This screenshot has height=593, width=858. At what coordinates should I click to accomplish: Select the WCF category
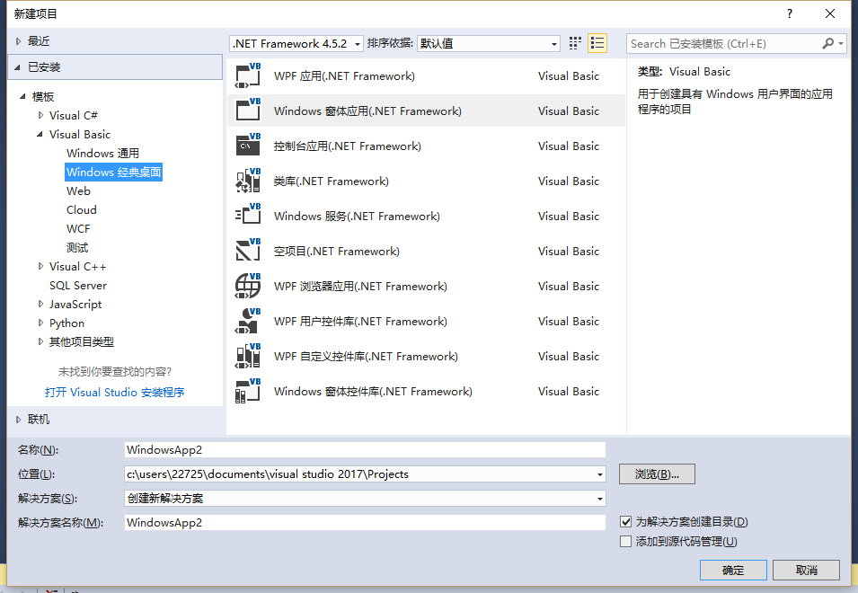pyautogui.click(x=78, y=229)
